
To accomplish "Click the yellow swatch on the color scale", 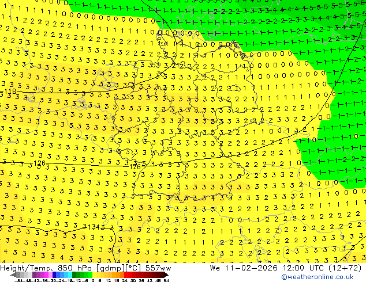I will coord(95,275).
